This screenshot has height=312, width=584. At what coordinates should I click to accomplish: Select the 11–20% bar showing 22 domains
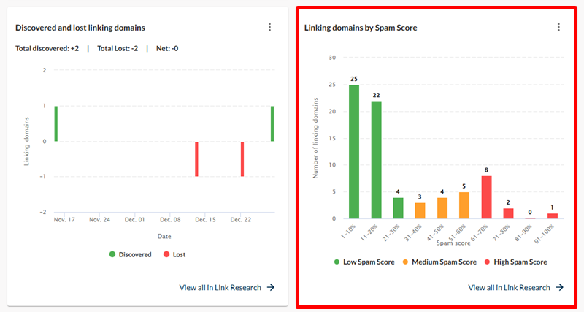tap(376, 160)
